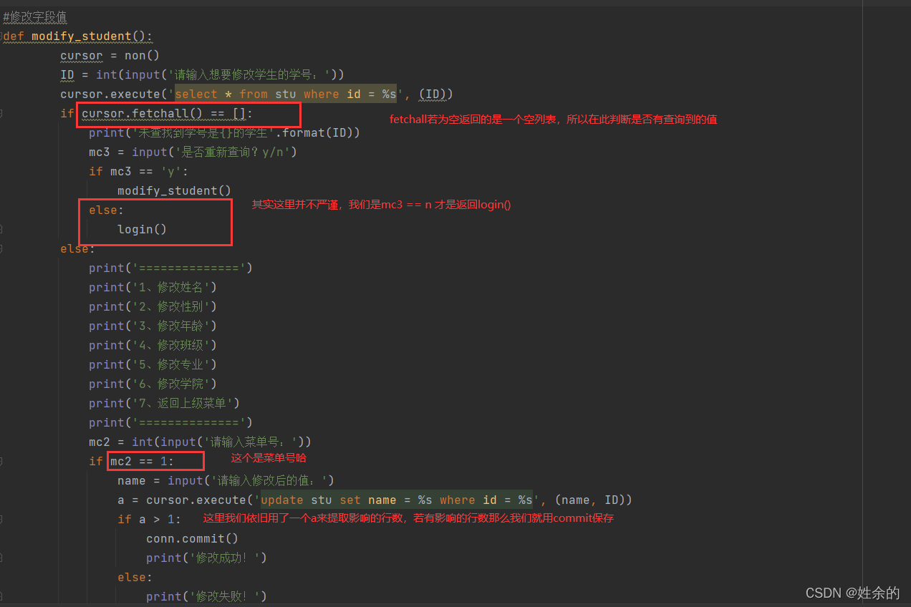This screenshot has width=911, height=607.
Task: Click the function name 'modify_student' in the def line
Action: click(82, 36)
